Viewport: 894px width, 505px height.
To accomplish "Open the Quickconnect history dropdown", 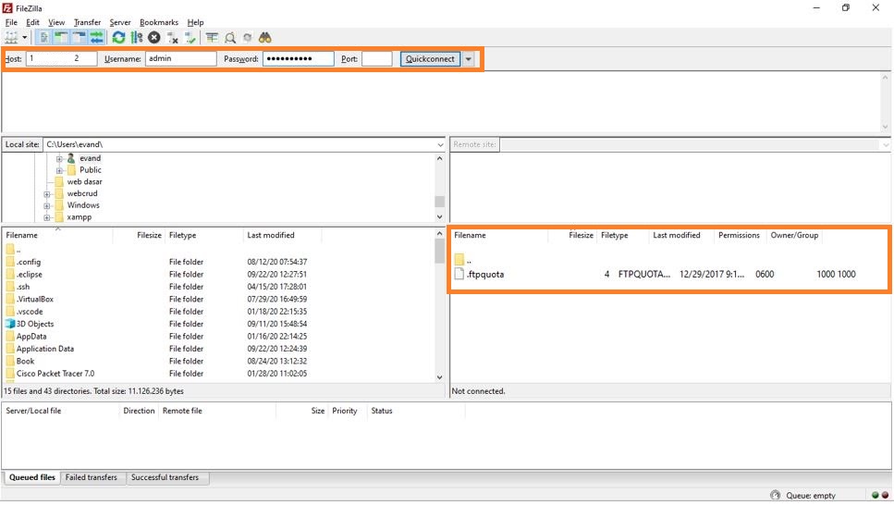I will (x=468, y=59).
